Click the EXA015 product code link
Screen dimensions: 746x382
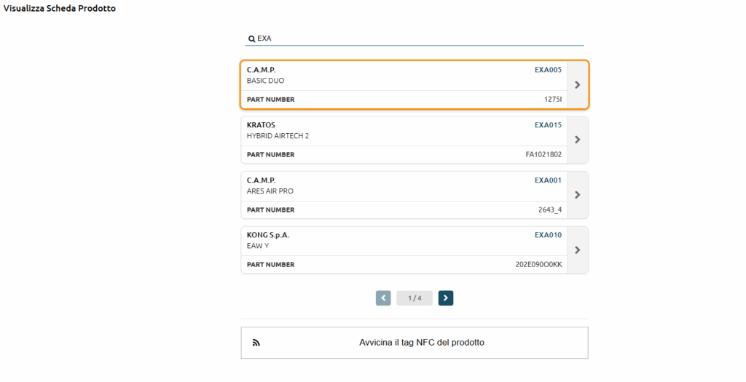[548, 125]
